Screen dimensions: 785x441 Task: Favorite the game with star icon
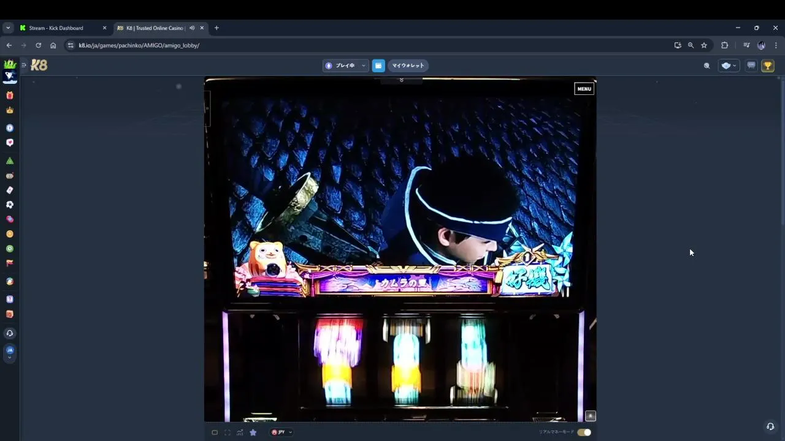253,432
